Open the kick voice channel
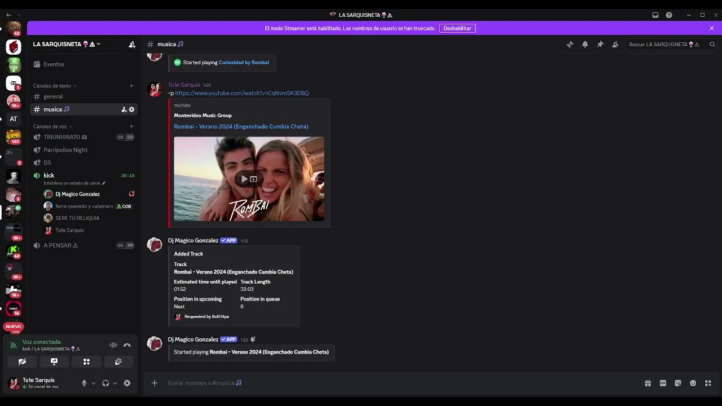The image size is (722, 406). click(84, 175)
